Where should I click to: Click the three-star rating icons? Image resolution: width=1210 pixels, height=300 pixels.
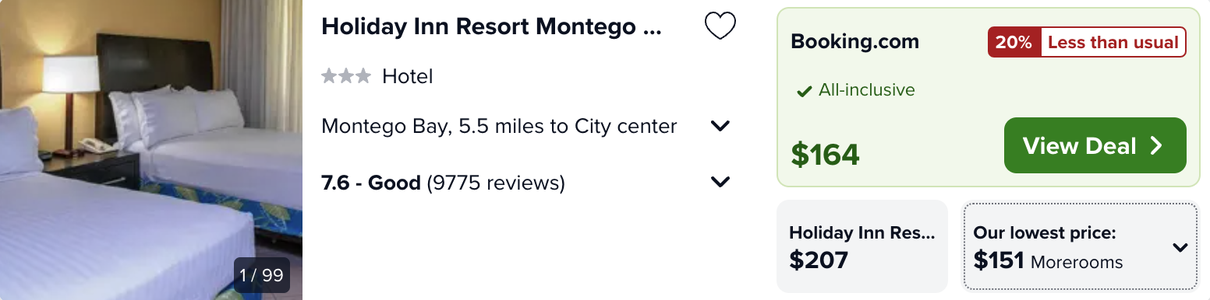point(346,76)
